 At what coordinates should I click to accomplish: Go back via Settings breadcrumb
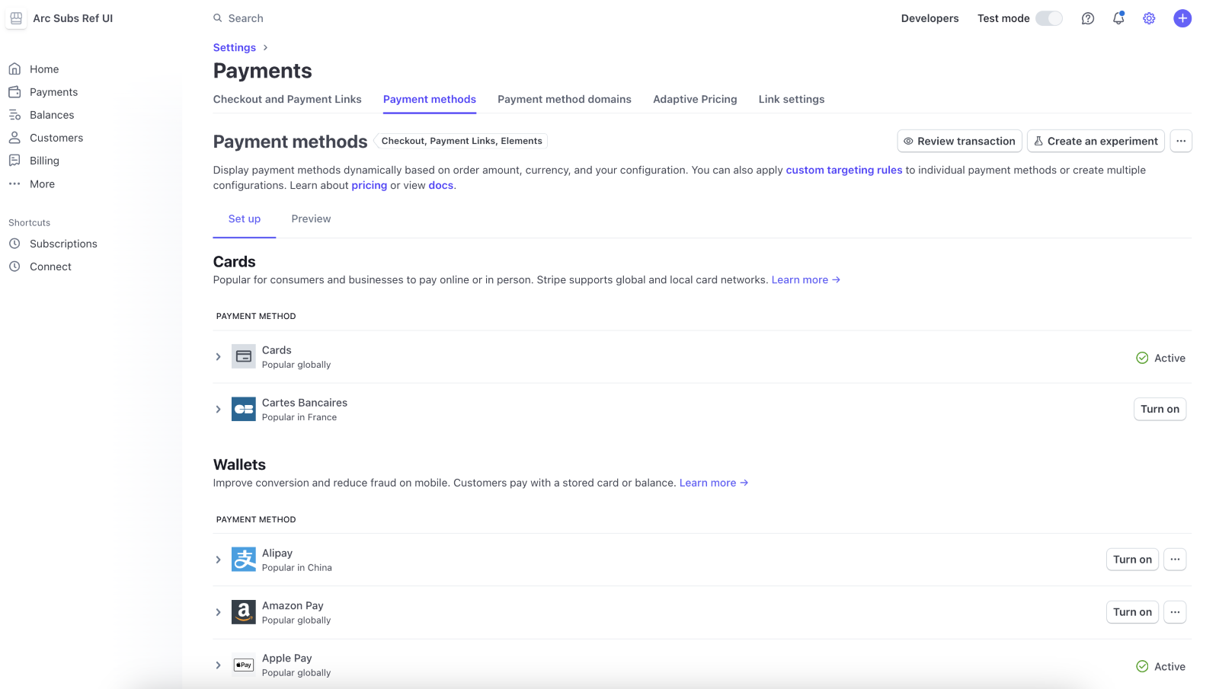235,47
